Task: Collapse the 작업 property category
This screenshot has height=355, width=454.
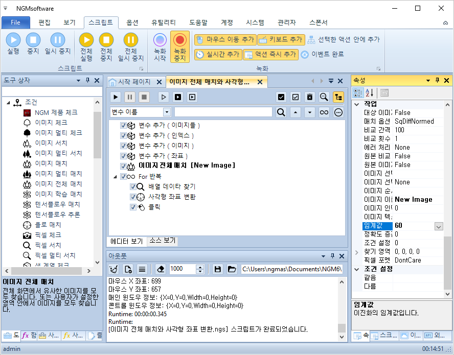Action: (x=357, y=104)
